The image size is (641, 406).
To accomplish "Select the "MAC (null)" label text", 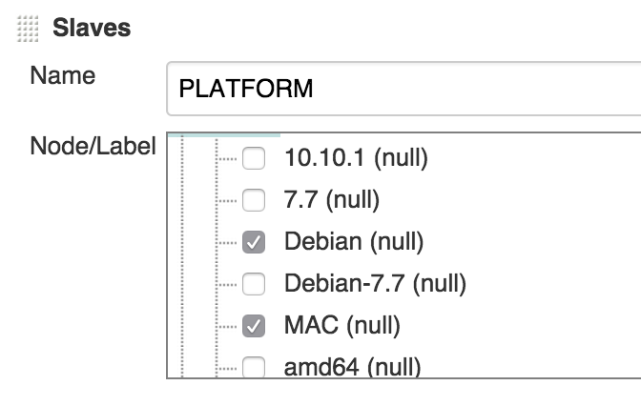I will 342,326.
